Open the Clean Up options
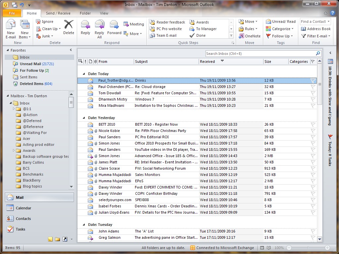This screenshot has width=339, height=254. pyautogui.click(x=48, y=29)
